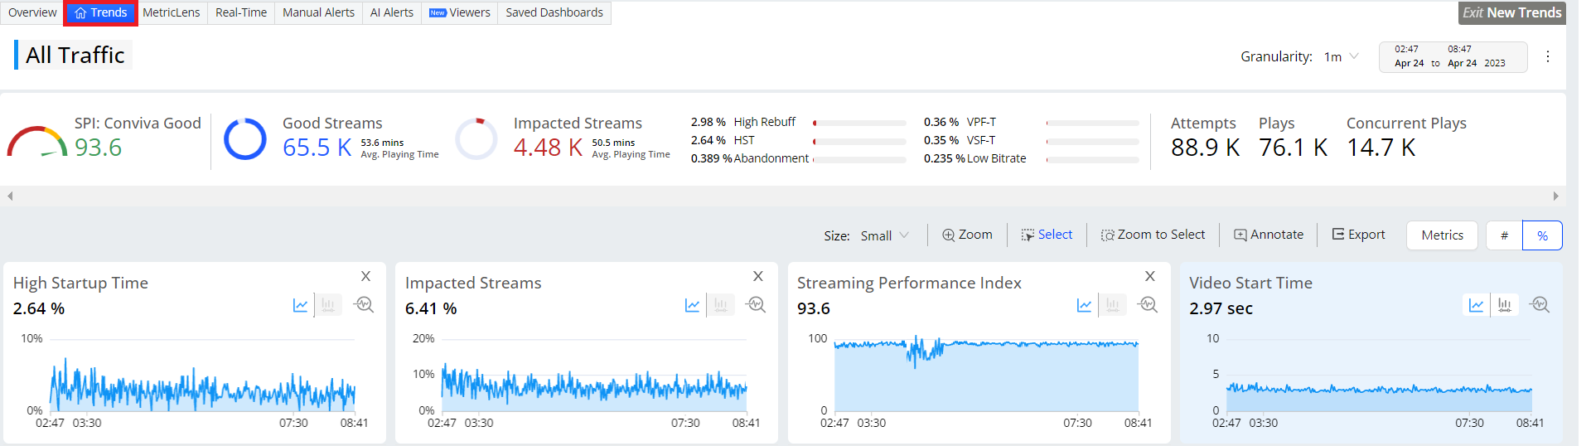Enable the Select mode for charts
Screen dimensions: 1591x446
(x=1047, y=235)
